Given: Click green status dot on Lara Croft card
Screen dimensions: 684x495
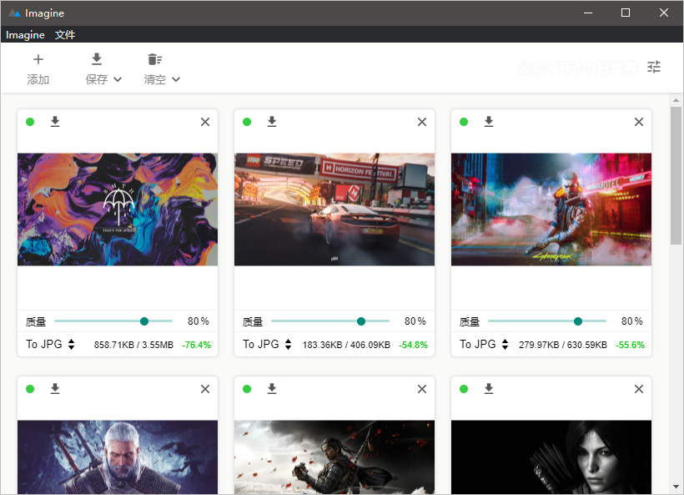Looking at the screenshot, I should point(464,389).
